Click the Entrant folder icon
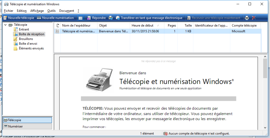Screen dimensions: 270x138 pyautogui.click(x=16, y=29)
